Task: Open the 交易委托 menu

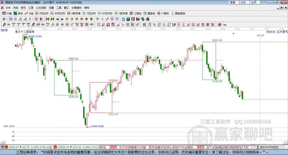Action: pos(76,8)
